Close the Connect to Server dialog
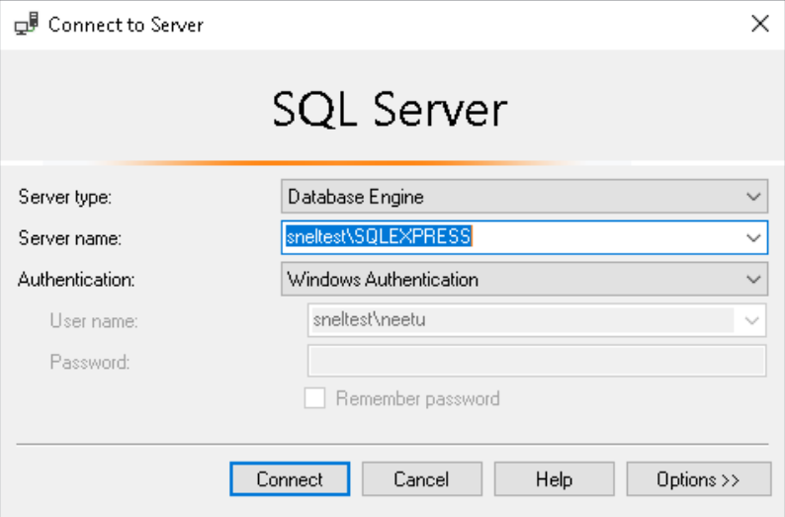The height and width of the screenshot is (517, 785). (x=760, y=25)
